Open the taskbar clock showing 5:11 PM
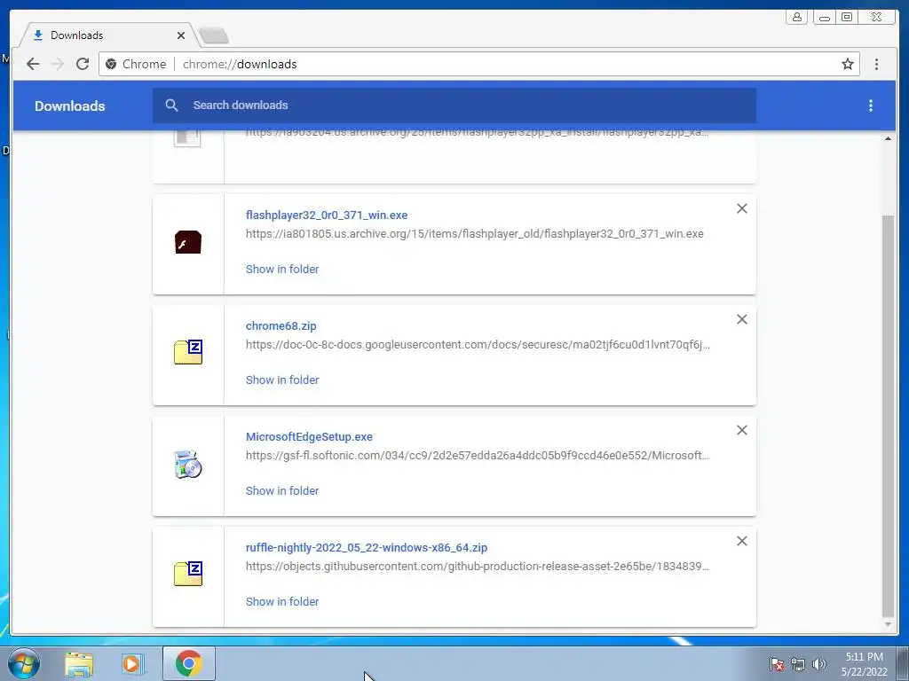909x681 pixels. pos(865,664)
